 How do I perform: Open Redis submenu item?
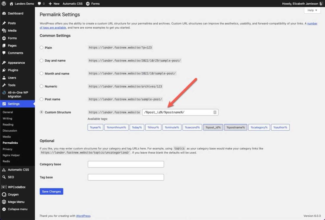[x=6, y=161]
